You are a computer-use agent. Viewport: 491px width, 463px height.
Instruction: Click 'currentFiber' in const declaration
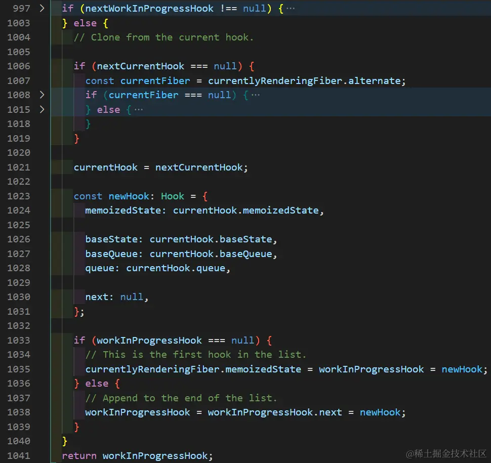click(155, 81)
